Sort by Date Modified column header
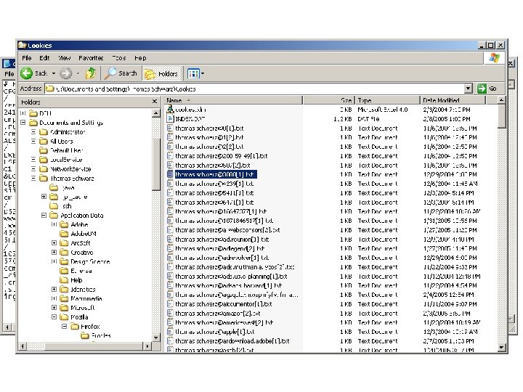Image resolution: width=523 pixels, height=392 pixels. pos(453,100)
